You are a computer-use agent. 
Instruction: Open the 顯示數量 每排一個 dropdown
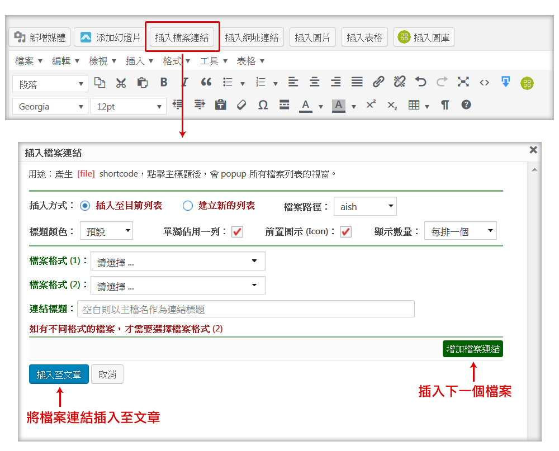[x=460, y=231]
